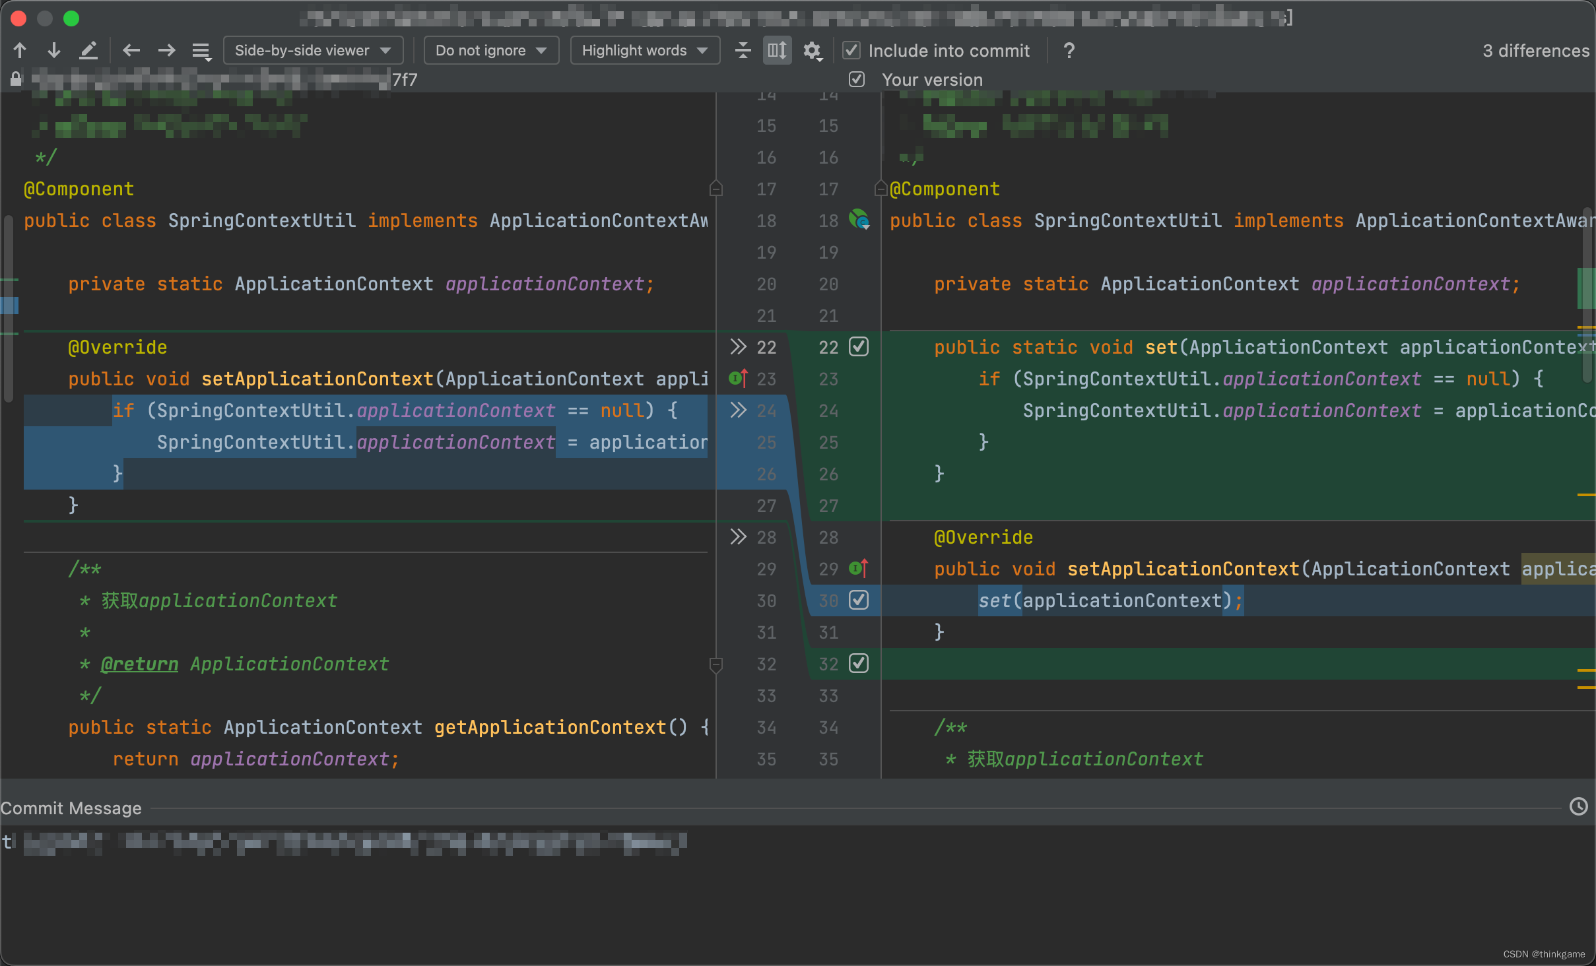Jump to the previous difference arrow
The image size is (1596, 966).
[19, 50]
